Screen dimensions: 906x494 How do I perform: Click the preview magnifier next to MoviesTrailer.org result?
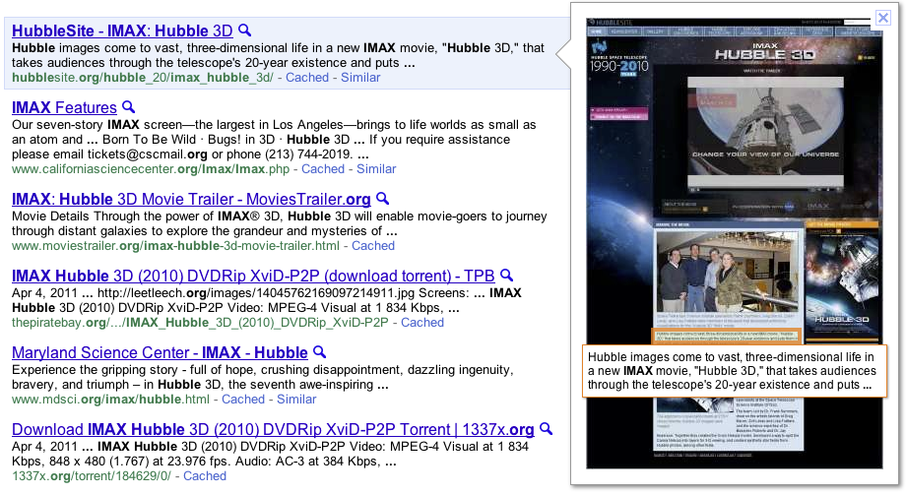382,199
